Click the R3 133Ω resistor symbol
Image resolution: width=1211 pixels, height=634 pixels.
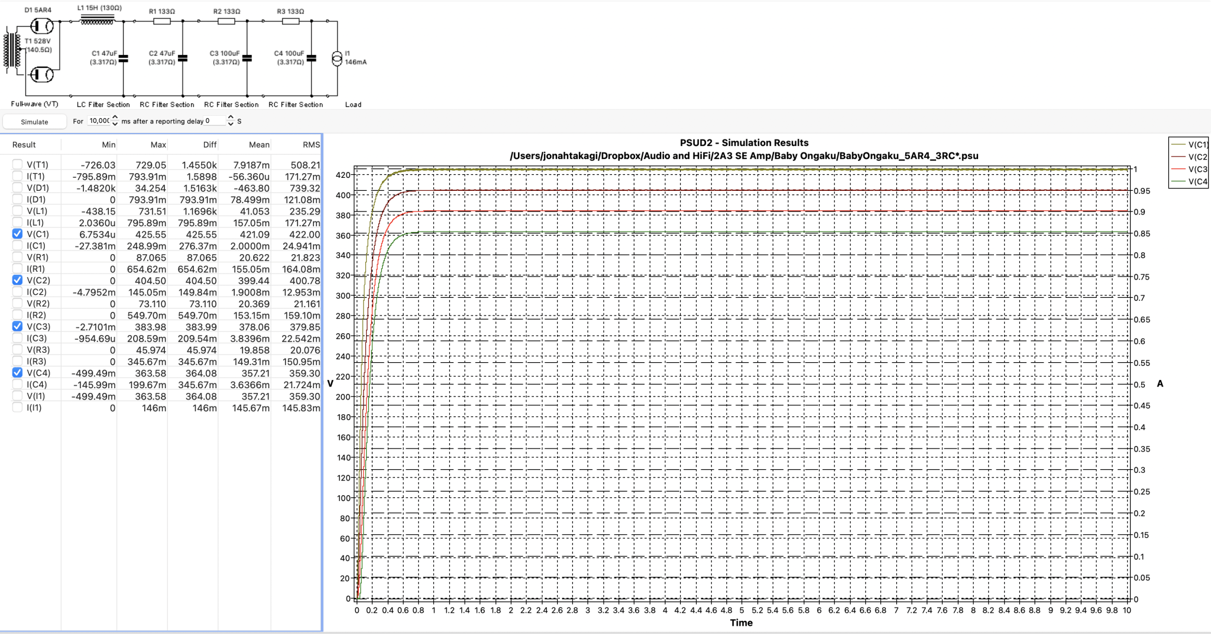pyautogui.click(x=290, y=21)
